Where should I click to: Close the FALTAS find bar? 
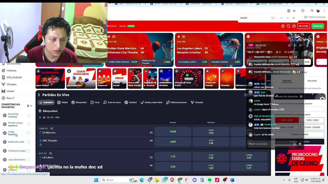pyautogui.click(x=294, y=18)
